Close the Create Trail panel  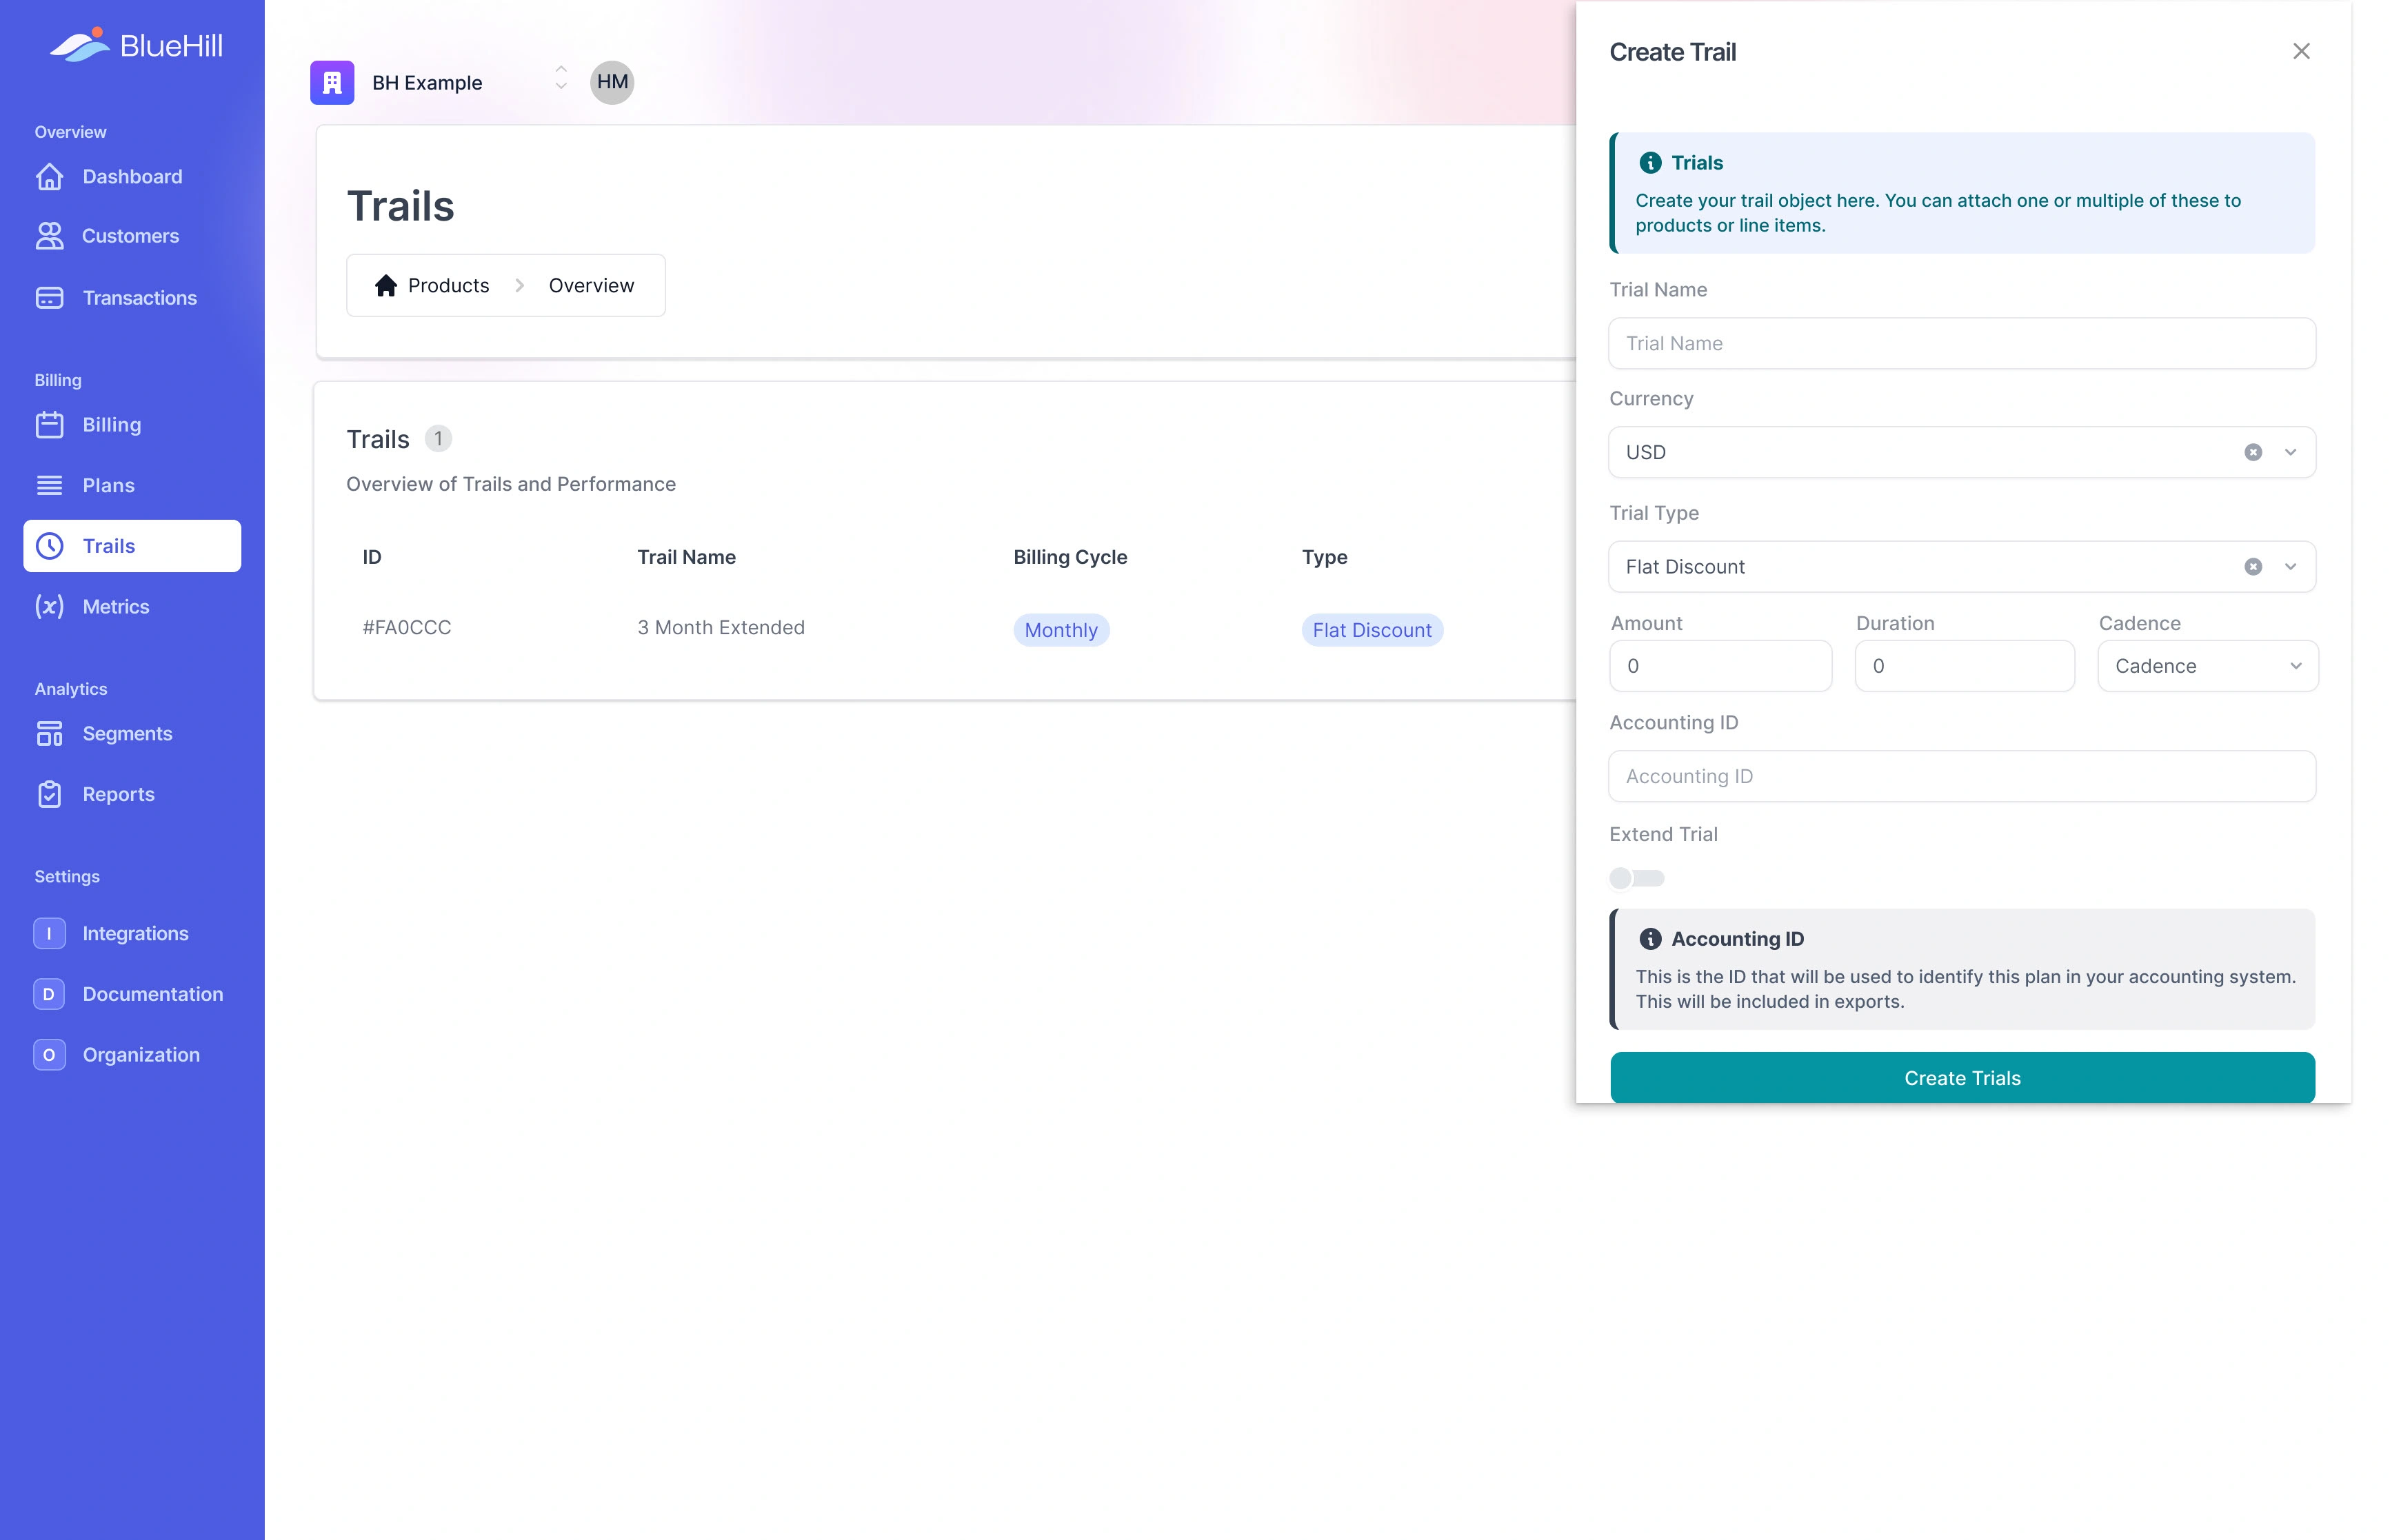pos(2301,51)
